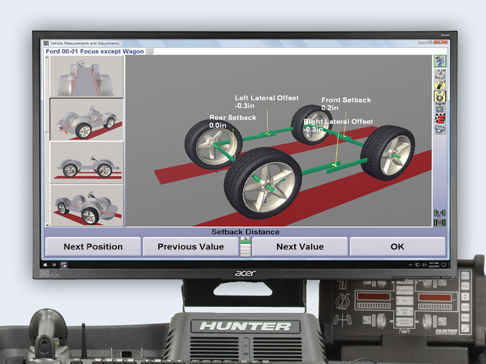Expand hidden icons chevron in system tray

(410, 265)
